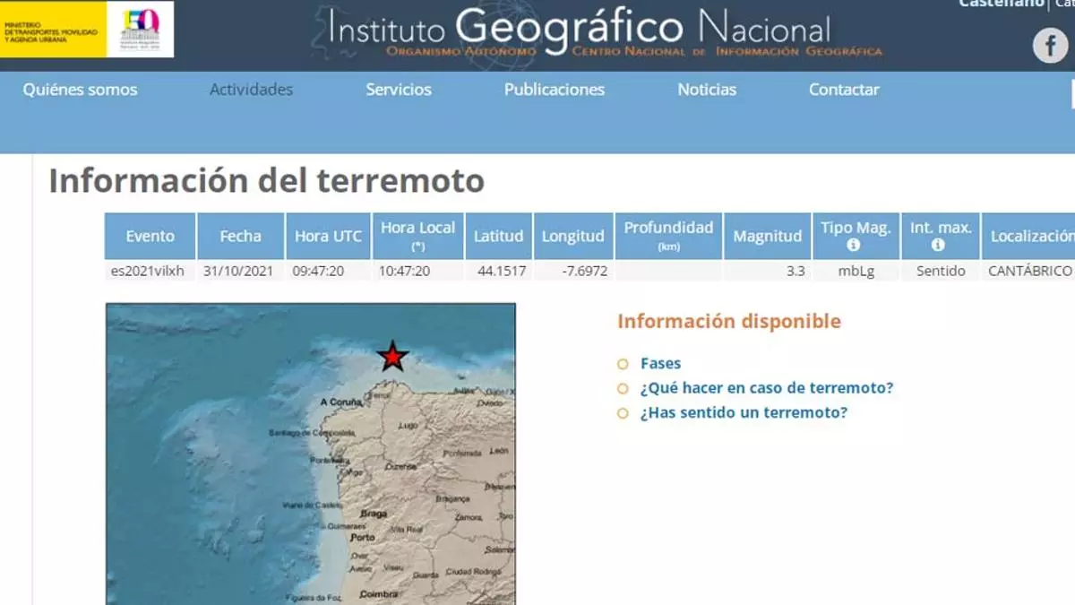Open the Servicios menu
The height and width of the screenshot is (605, 1075).
point(399,90)
